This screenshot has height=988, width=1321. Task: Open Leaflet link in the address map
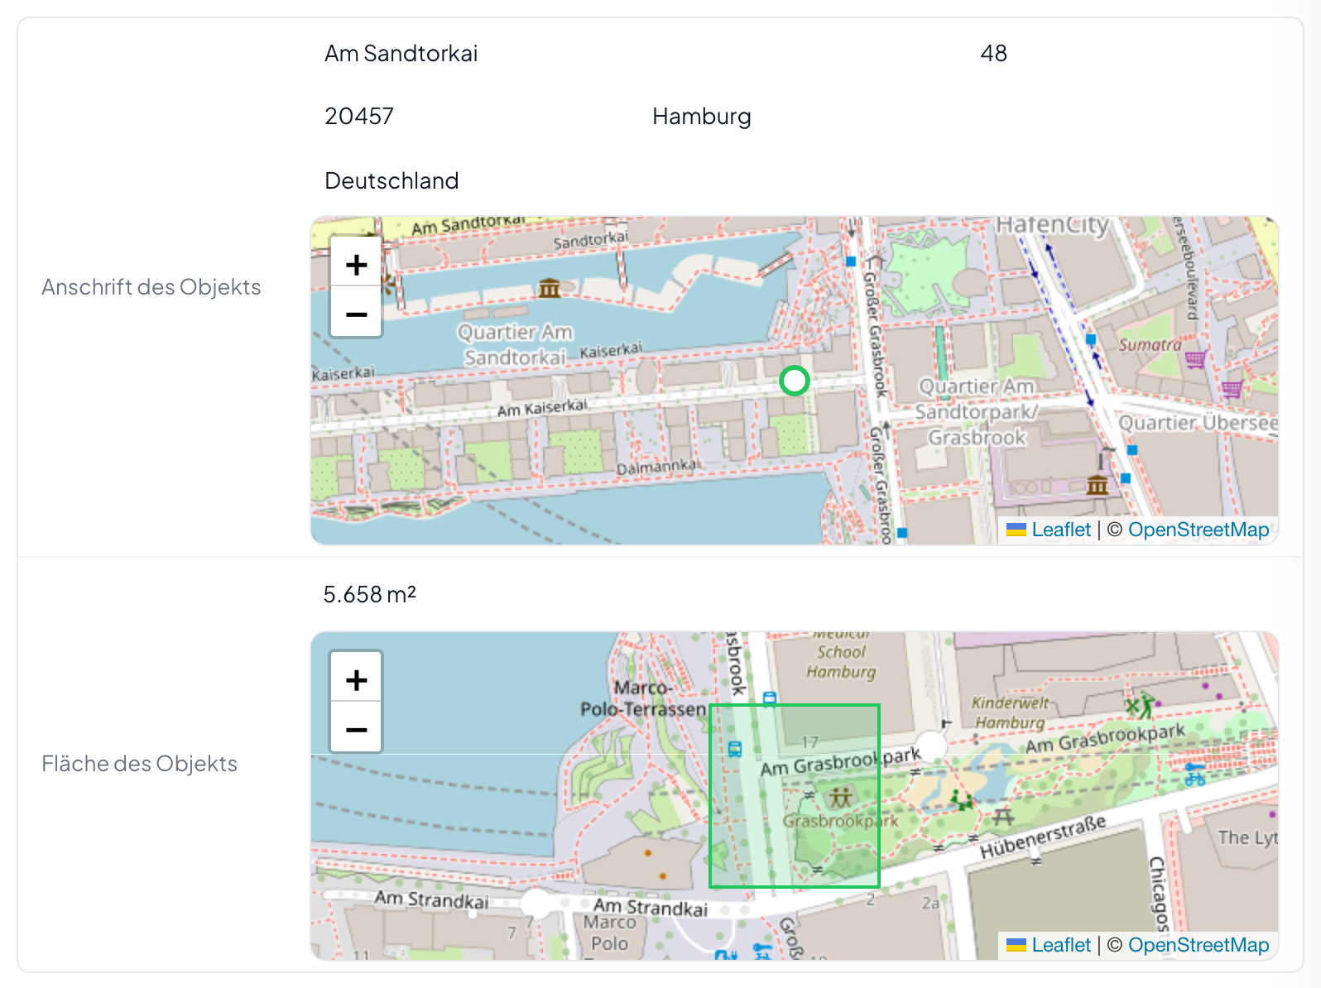click(1061, 530)
